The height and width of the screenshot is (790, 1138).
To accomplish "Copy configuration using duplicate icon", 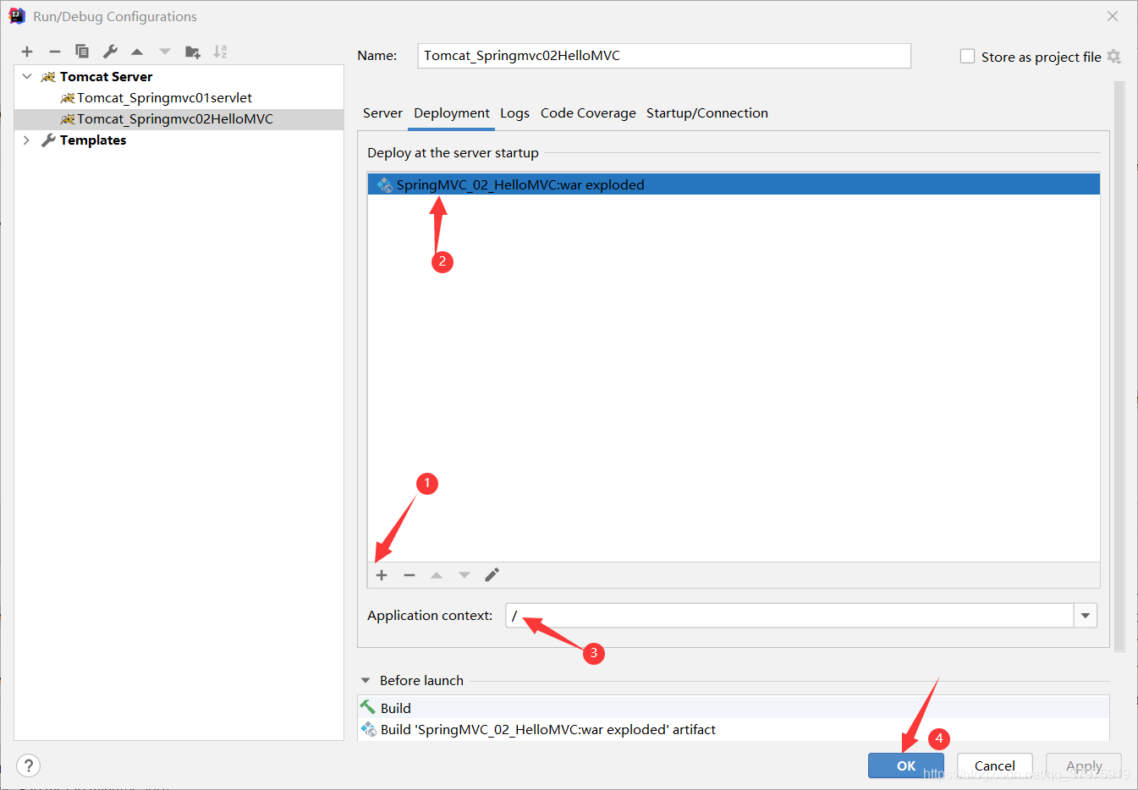I will 82,52.
